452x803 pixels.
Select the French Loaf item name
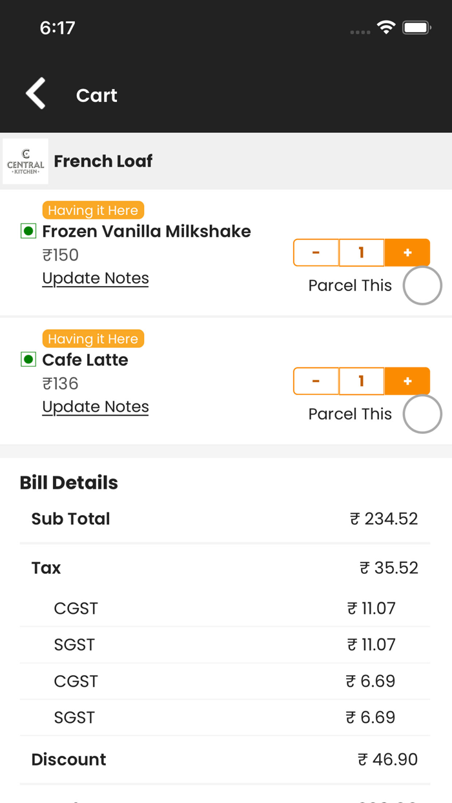103,161
